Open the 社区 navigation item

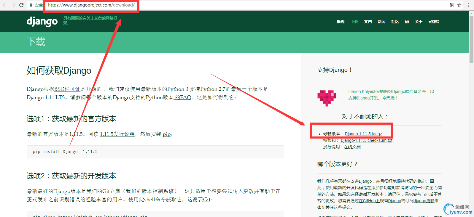pos(395,22)
